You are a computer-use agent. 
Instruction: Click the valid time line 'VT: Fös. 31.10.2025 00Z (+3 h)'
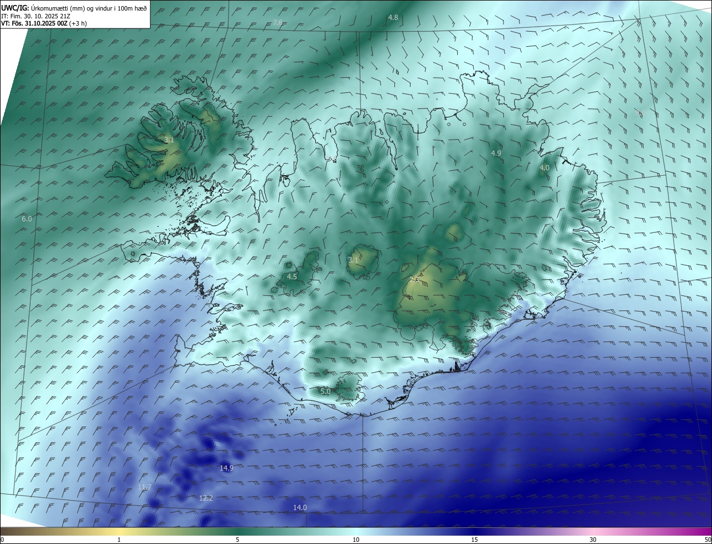[44, 23]
